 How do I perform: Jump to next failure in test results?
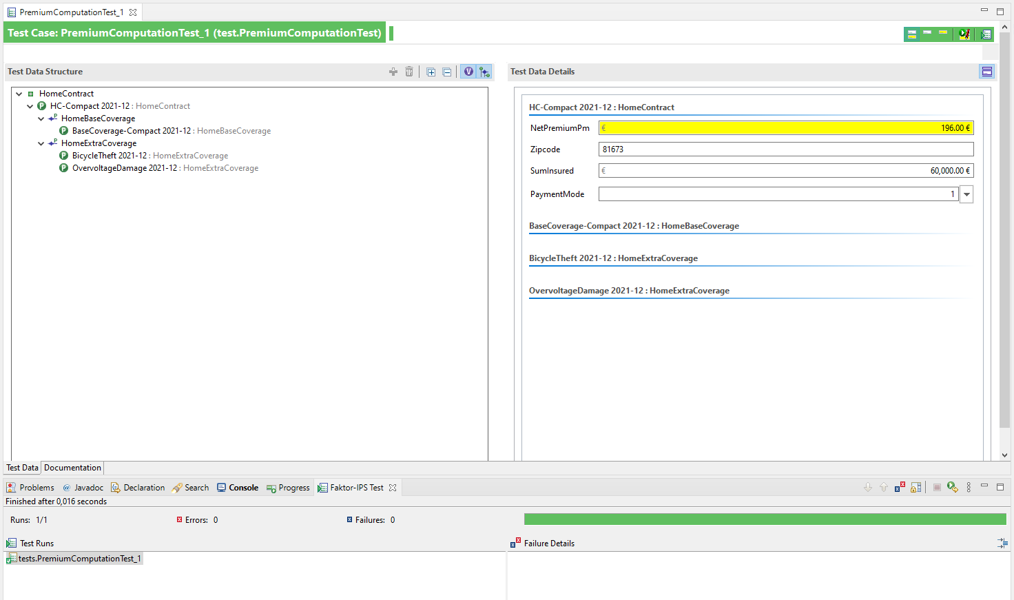867,487
